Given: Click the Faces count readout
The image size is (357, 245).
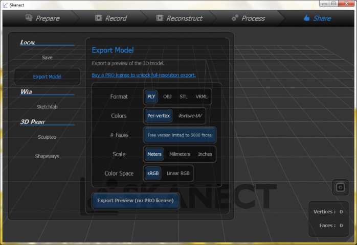Looking at the screenshot, I should click(331, 225).
